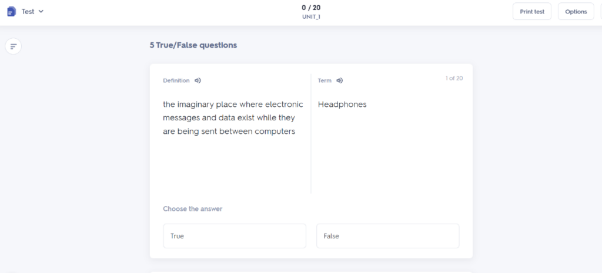Open the question list sidebar icon
The image size is (602, 273).
click(14, 46)
